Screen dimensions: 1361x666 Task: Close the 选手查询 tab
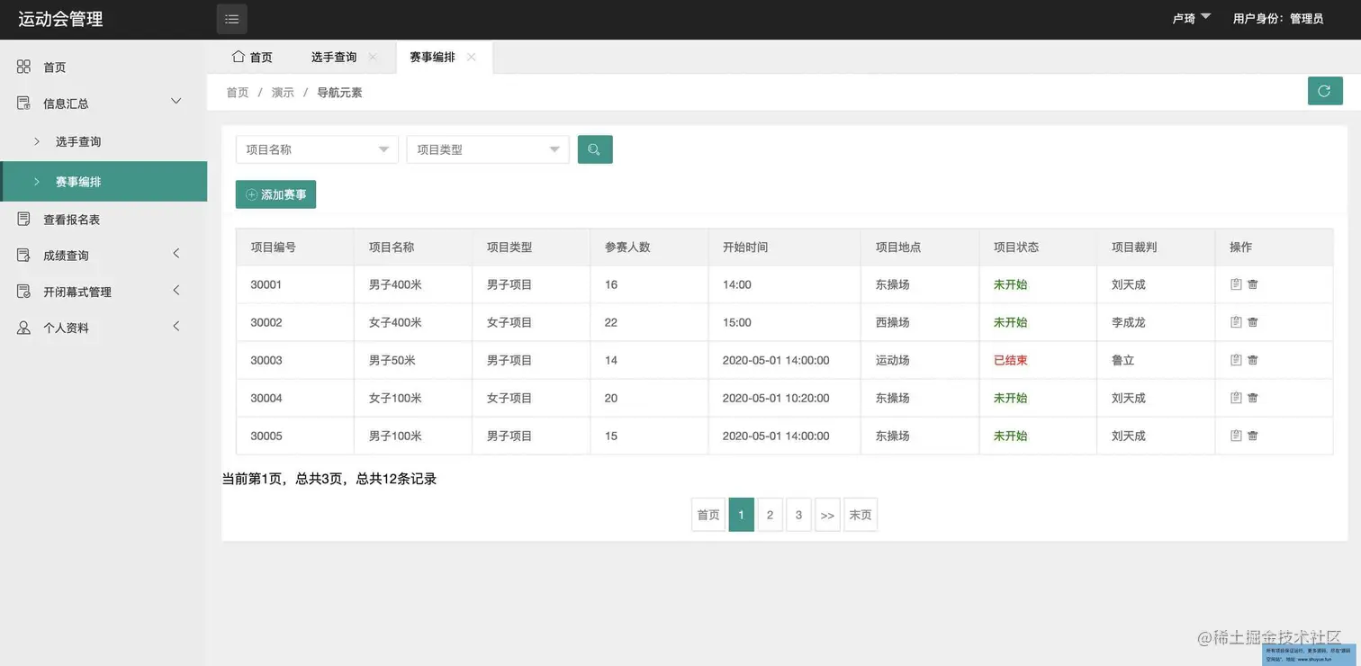tap(373, 57)
